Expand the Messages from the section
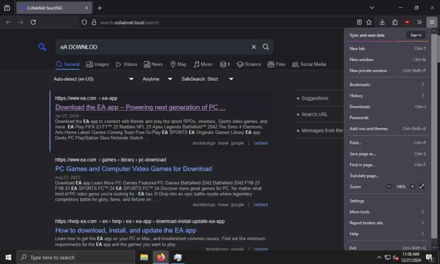The image size is (440, 264). pos(320,131)
